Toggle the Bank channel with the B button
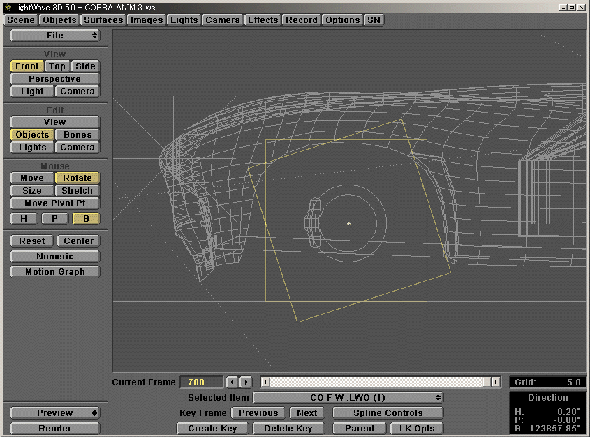590x437 pixels. 85,218
